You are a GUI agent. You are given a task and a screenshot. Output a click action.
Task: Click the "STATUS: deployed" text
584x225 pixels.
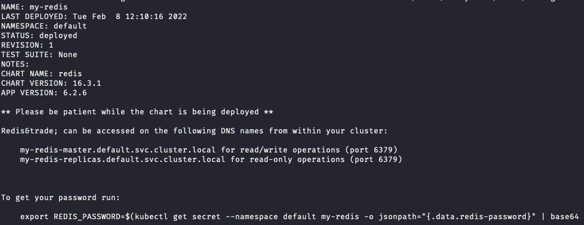[x=39, y=35]
